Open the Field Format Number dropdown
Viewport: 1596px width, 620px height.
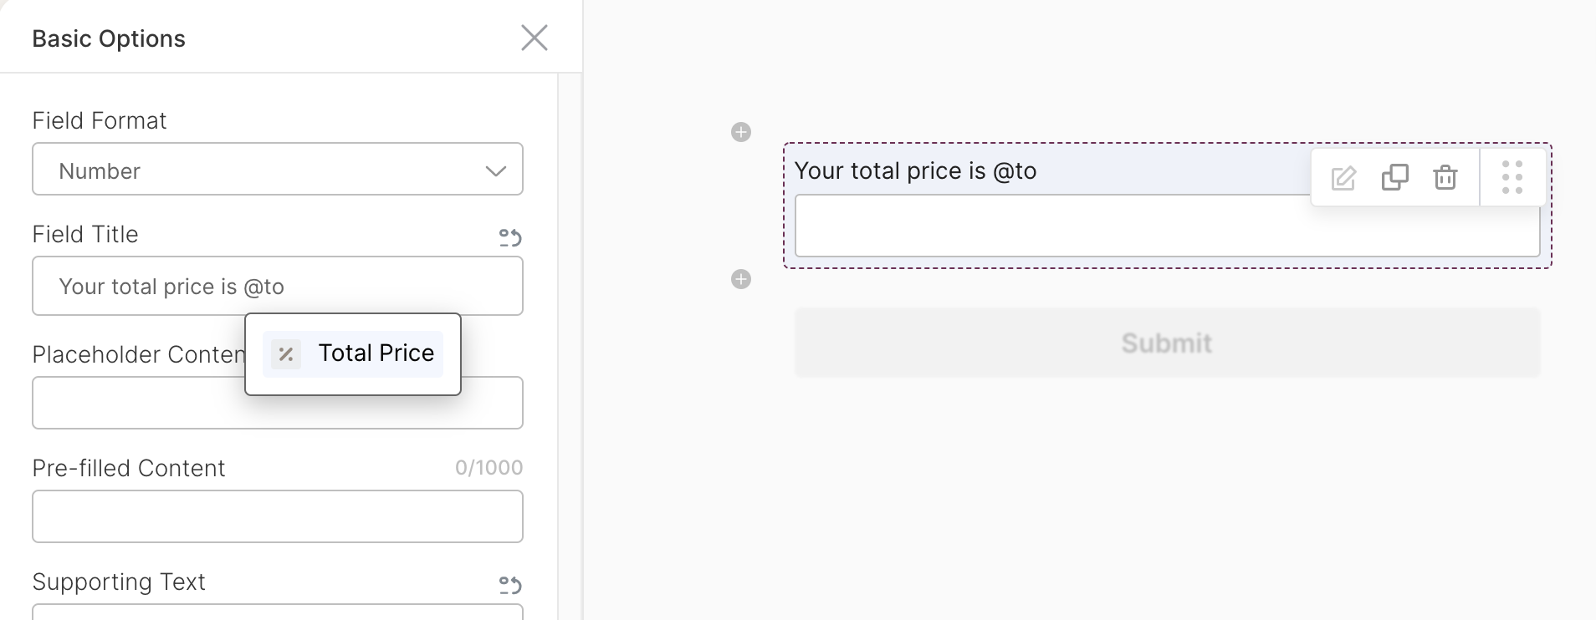click(x=278, y=169)
